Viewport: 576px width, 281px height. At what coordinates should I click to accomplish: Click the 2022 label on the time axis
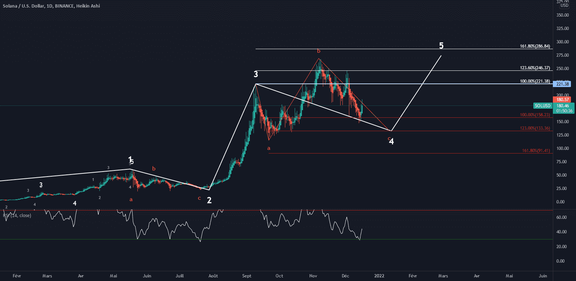[x=379, y=276]
